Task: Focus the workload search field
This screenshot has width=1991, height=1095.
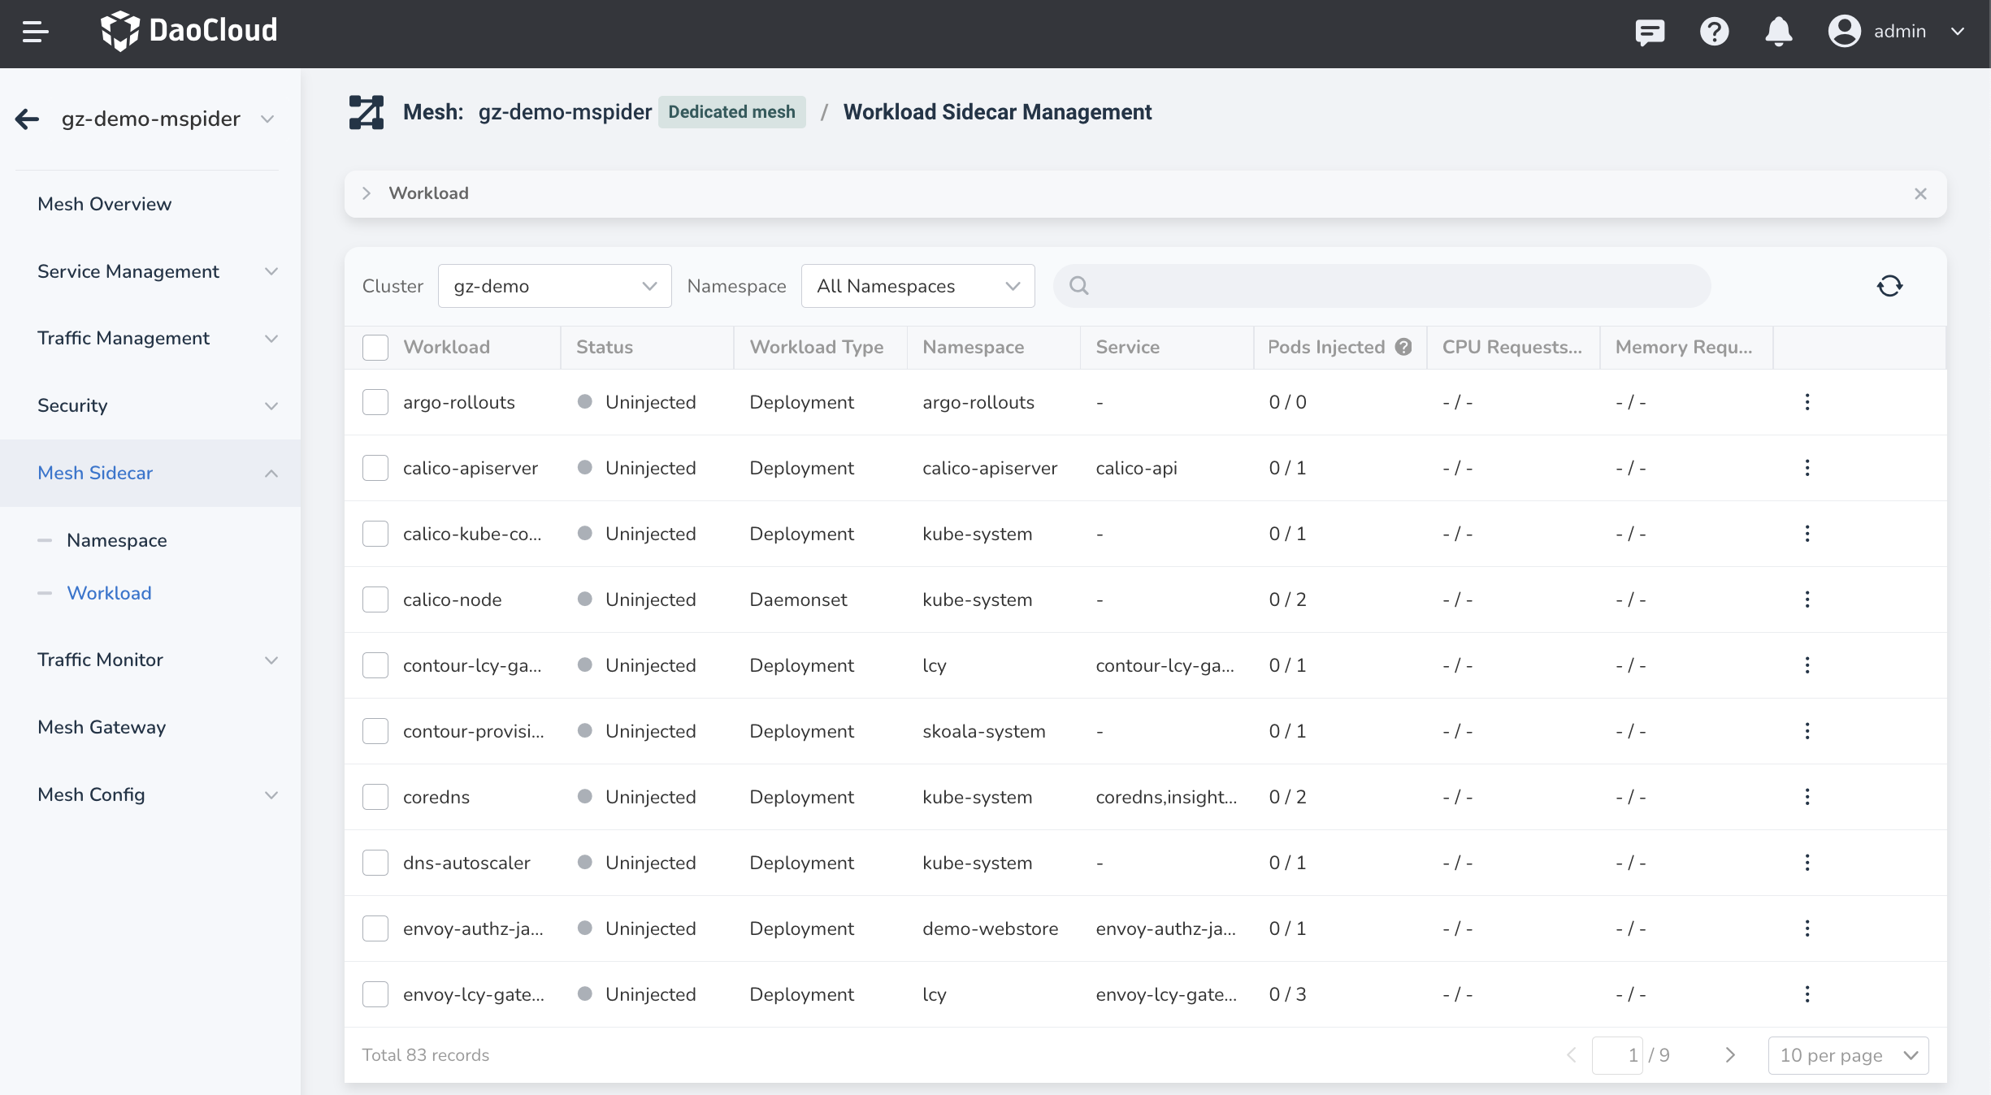Action: coord(1382,286)
